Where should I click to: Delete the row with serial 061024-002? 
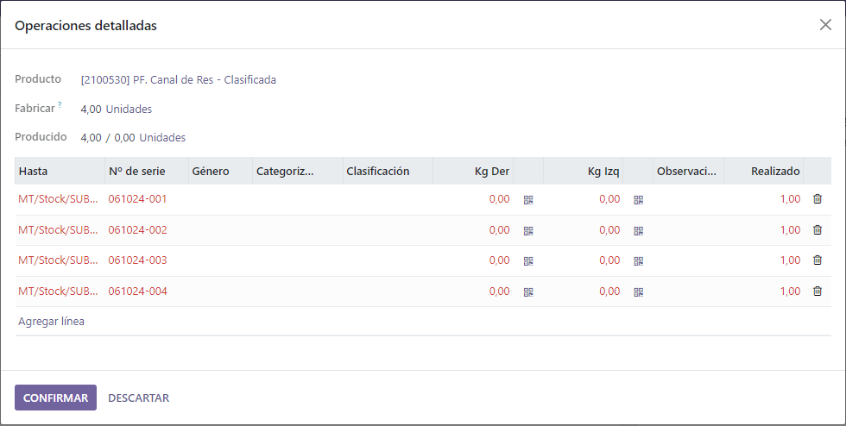click(x=818, y=229)
